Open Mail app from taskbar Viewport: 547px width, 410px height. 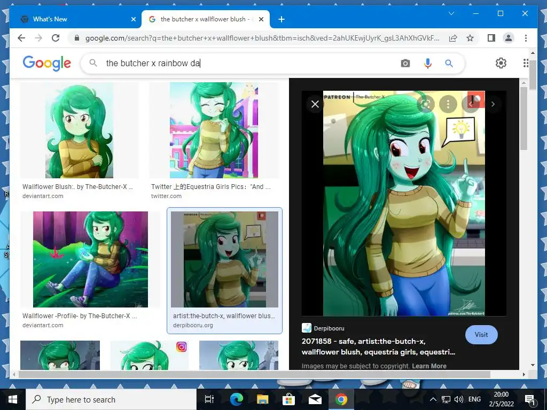[315, 399]
